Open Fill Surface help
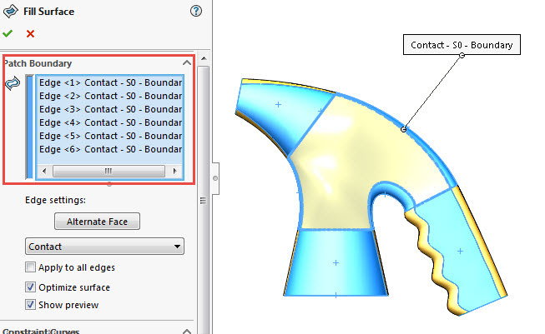Image resolution: width=545 pixels, height=334 pixels. [196, 11]
